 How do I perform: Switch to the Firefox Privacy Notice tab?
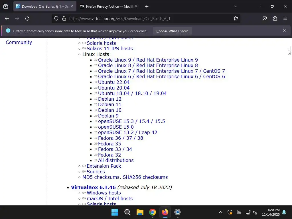(109, 7)
